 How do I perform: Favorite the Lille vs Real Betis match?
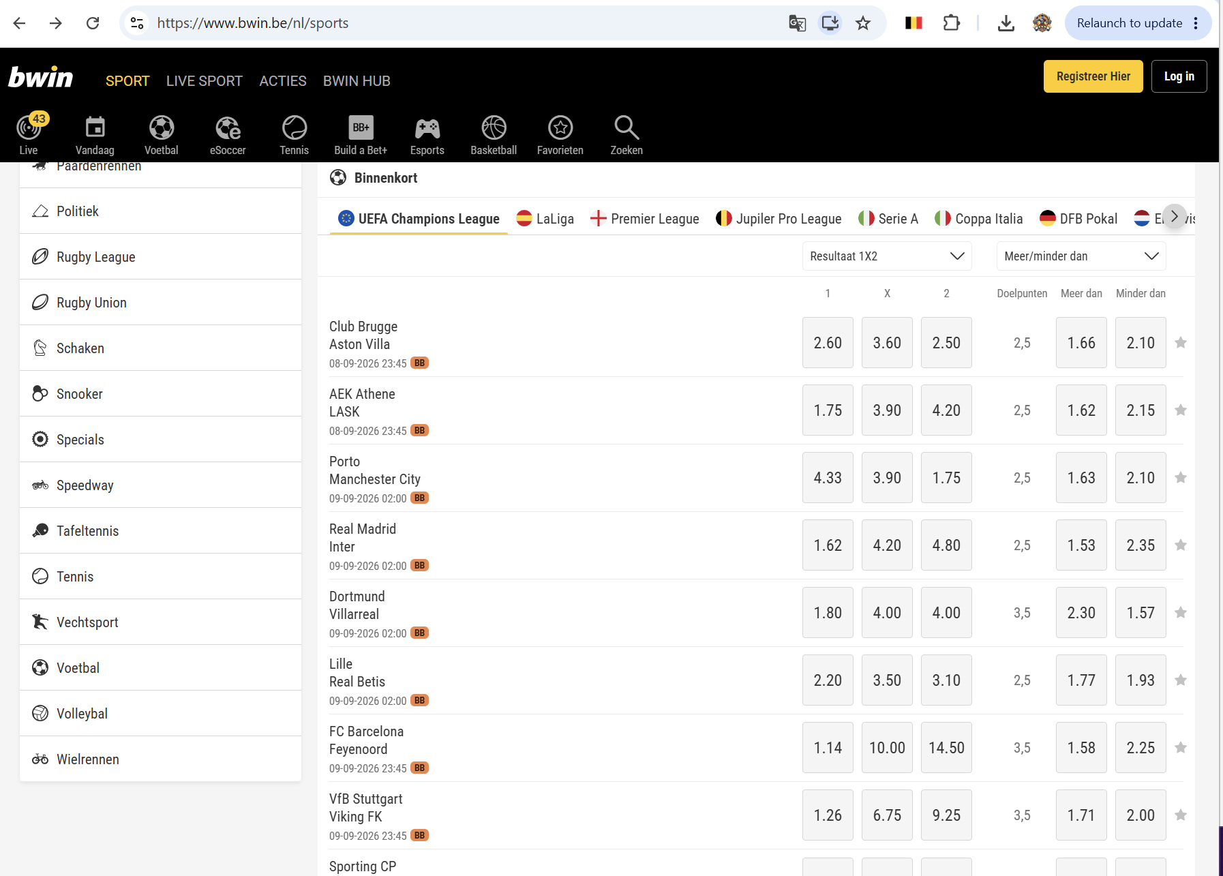point(1181,680)
